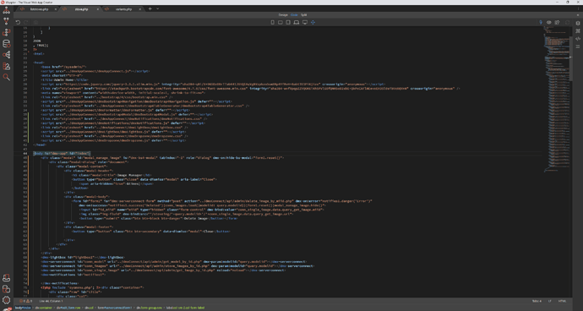Toggle the eye preview icon in the toolbar
This screenshot has height=311, width=583.
tap(549, 23)
